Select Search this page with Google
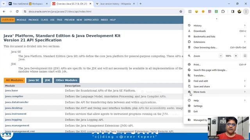 217,70
